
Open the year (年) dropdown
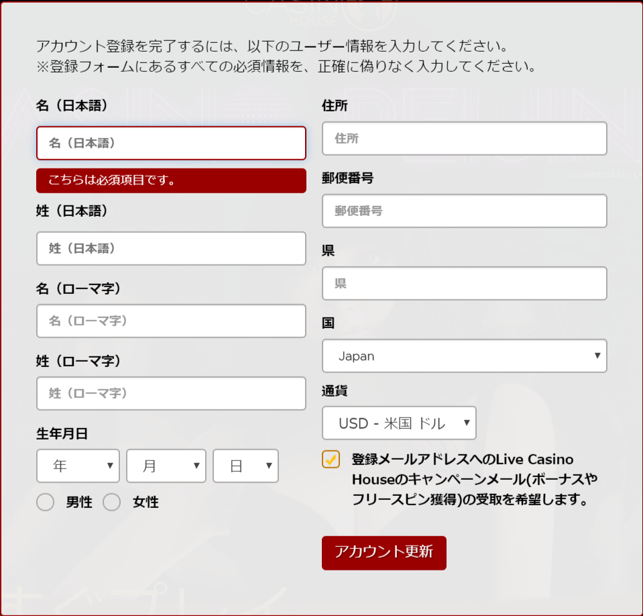pyautogui.click(x=78, y=466)
